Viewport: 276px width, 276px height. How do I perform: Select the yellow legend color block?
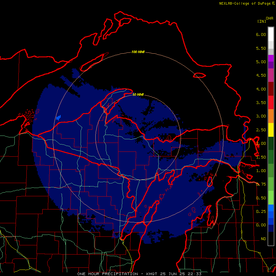click(x=271, y=130)
